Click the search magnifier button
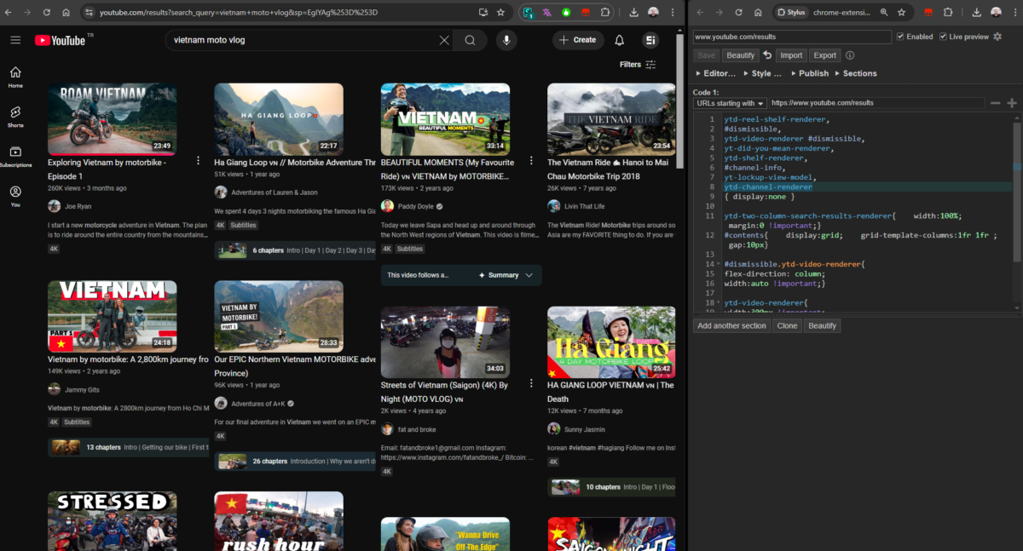1023x551 pixels. [471, 40]
